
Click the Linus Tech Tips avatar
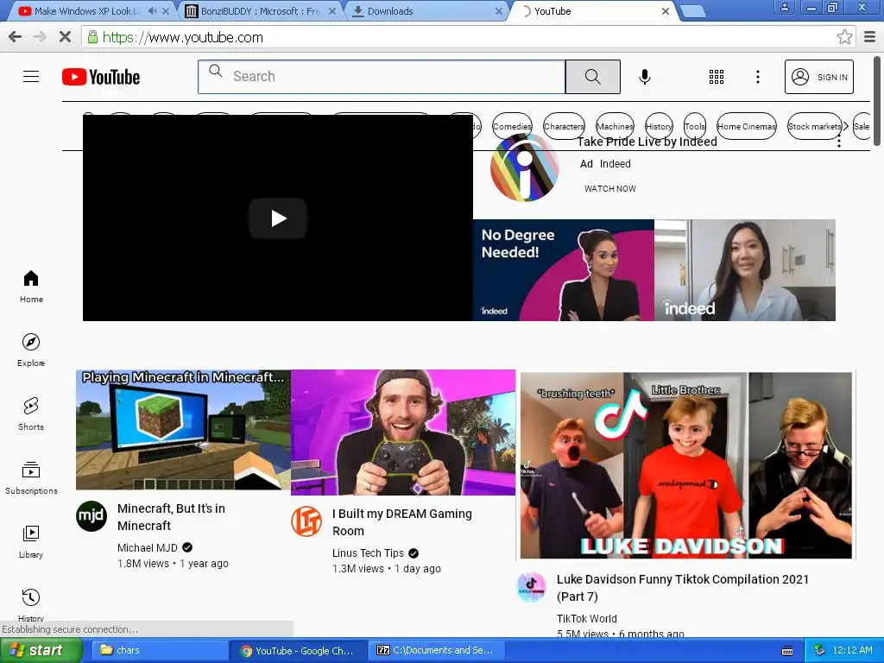pyautogui.click(x=306, y=521)
